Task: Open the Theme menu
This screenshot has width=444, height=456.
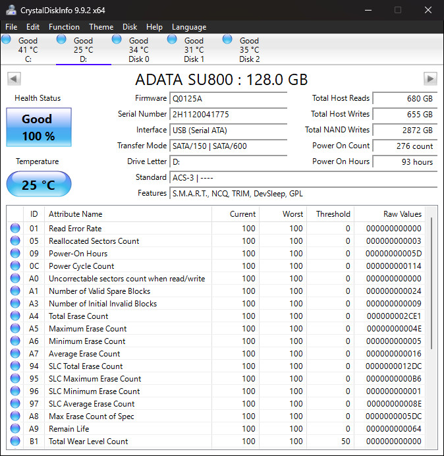Action: (x=101, y=27)
